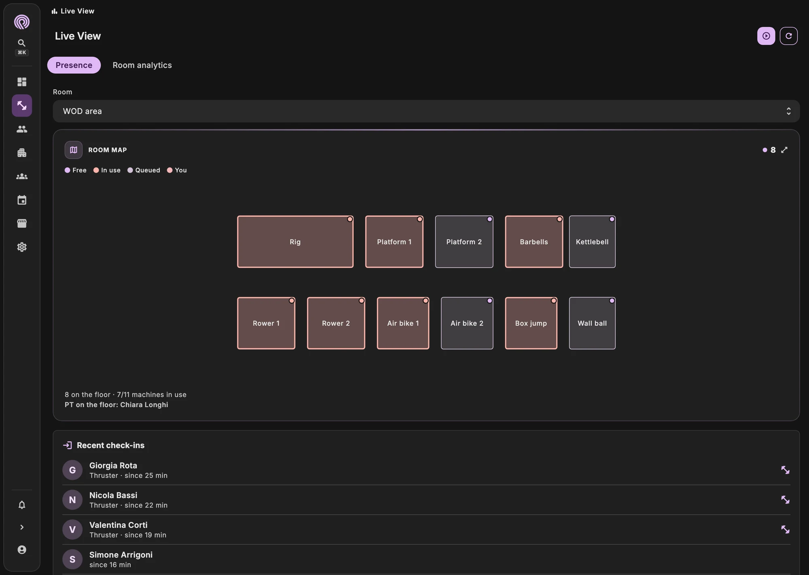Click the Room Map panel map icon
Viewport: 809px width, 575px height.
coord(74,150)
